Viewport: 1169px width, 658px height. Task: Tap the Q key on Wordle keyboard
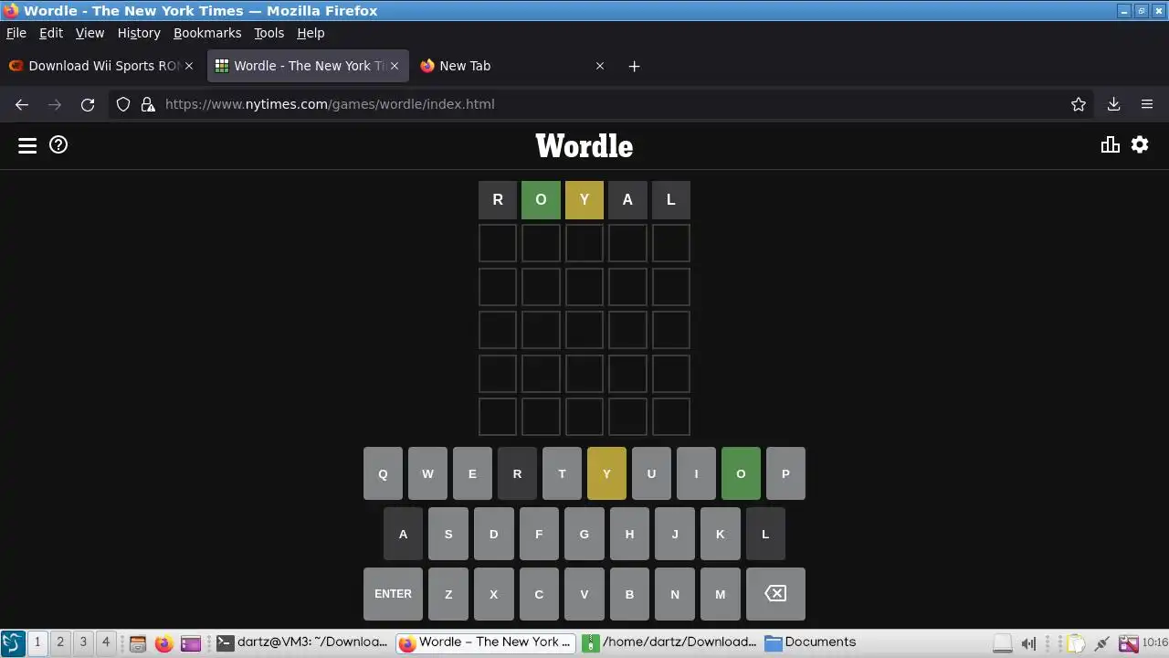coord(383,473)
